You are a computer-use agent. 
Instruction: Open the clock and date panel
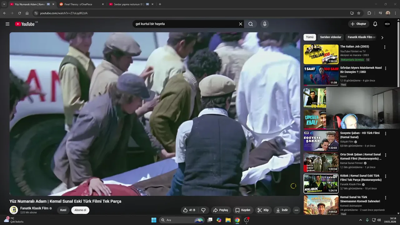(x=390, y=220)
